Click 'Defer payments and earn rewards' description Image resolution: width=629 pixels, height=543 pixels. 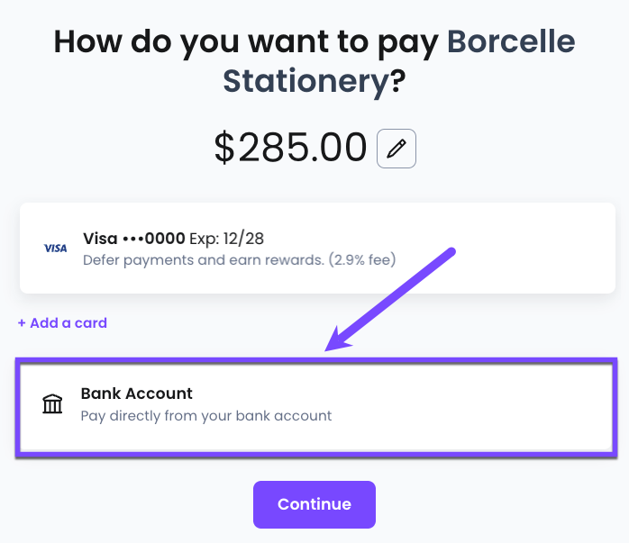[204, 260]
